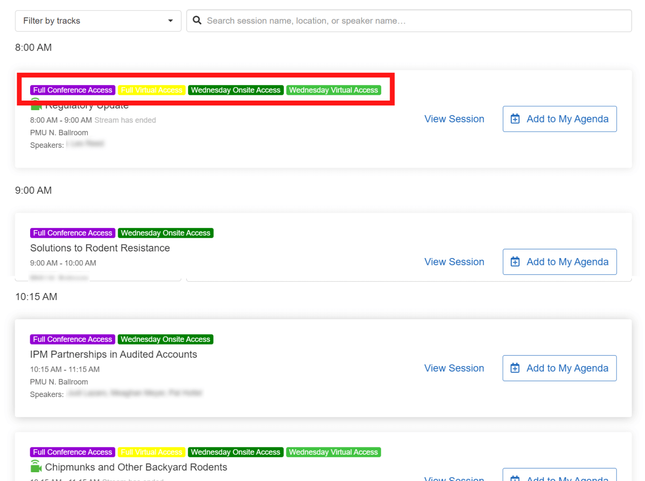Image resolution: width=645 pixels, height=481 pixels.
Task: Add IPM Partnerships session to My Agenda
Action: (x=559, y=368)
